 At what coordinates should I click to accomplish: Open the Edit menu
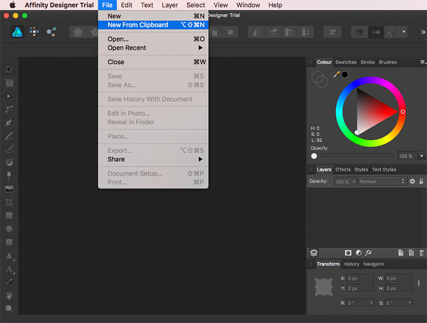pos(127,5)
